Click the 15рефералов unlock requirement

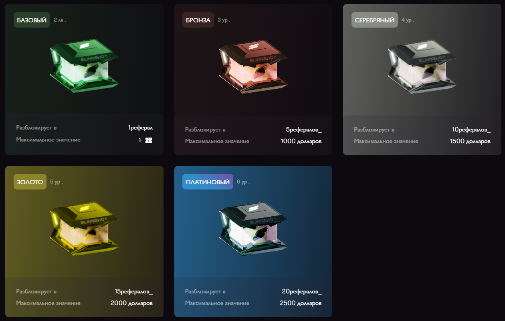[x=133, y=291]
